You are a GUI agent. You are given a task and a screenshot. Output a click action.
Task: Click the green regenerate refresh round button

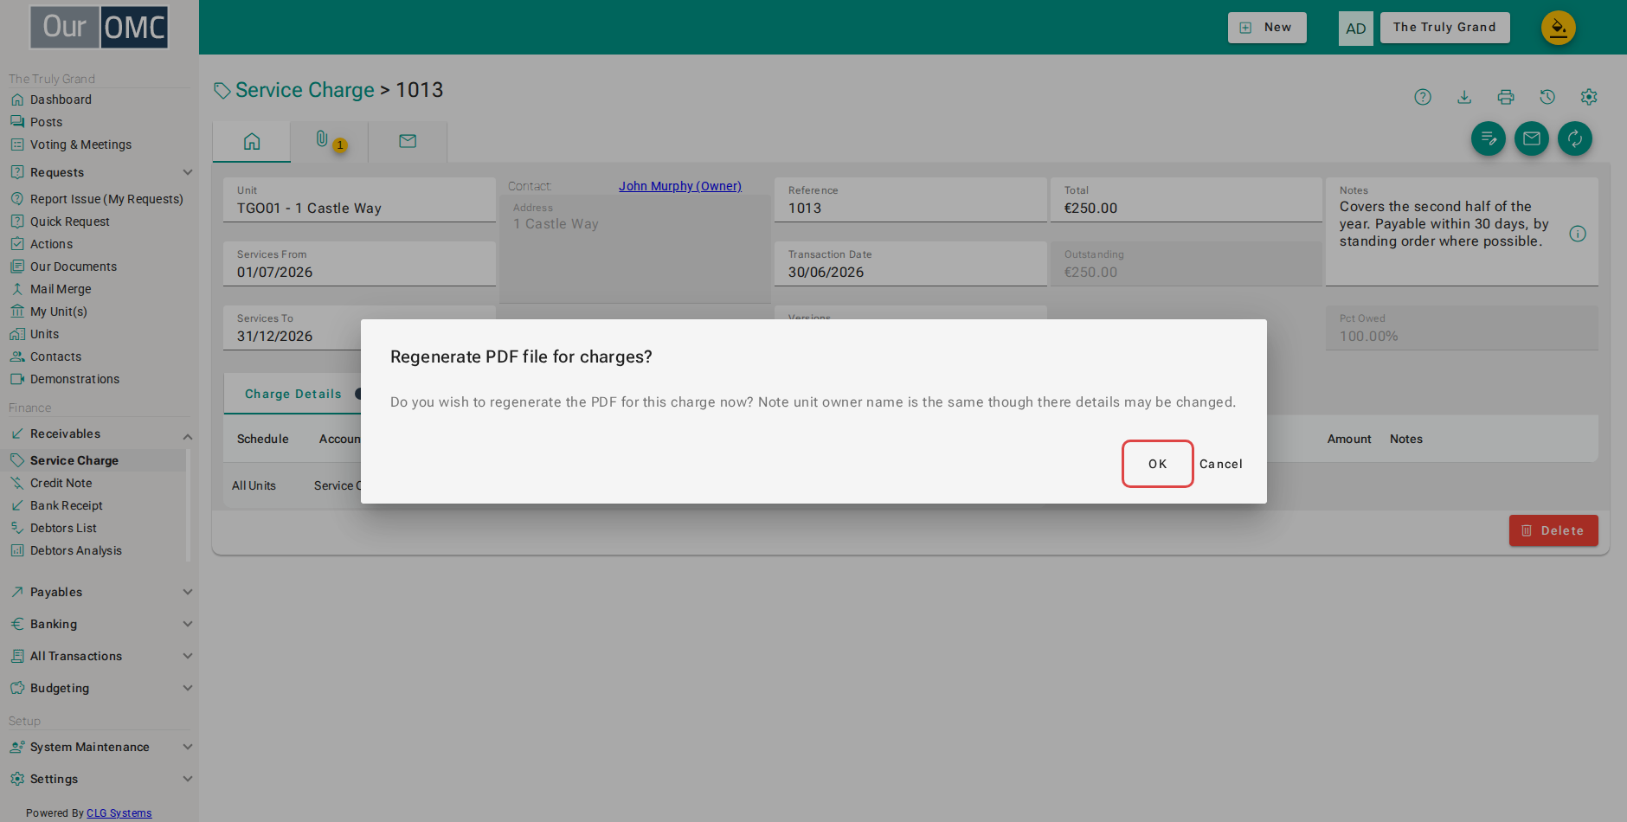pyautogui.click(x=1575, y=138)
